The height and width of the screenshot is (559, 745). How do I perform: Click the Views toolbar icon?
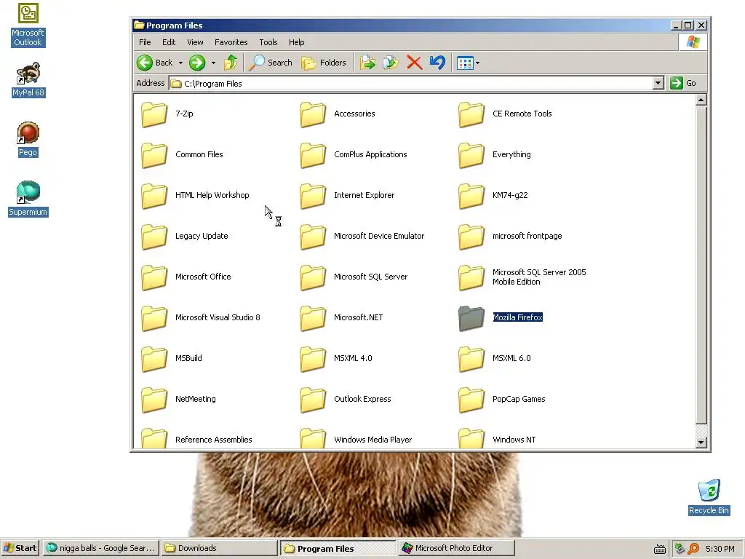coord(465,63)
